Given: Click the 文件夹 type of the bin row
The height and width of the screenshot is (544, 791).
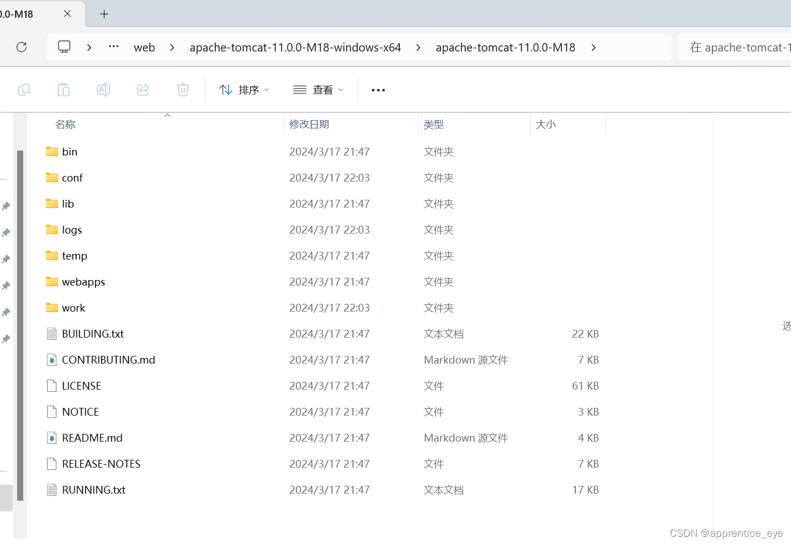Looking at the screenshot, I should 439,152.
